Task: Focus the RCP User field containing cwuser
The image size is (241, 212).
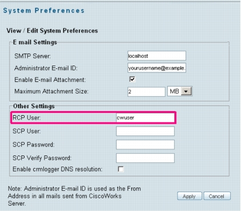Action: (x=145, y=117)
